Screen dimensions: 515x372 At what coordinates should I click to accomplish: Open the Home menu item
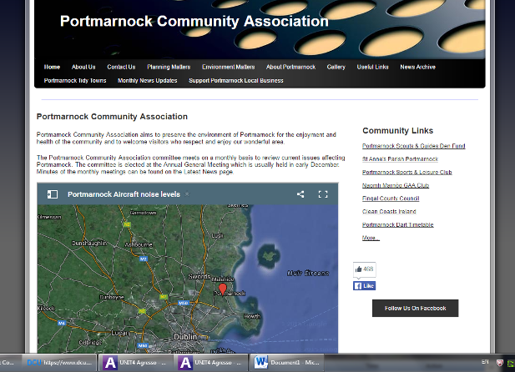tap(52, 67)
